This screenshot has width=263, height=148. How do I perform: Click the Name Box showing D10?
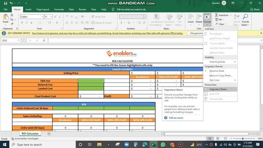click(x=11, y=40)
